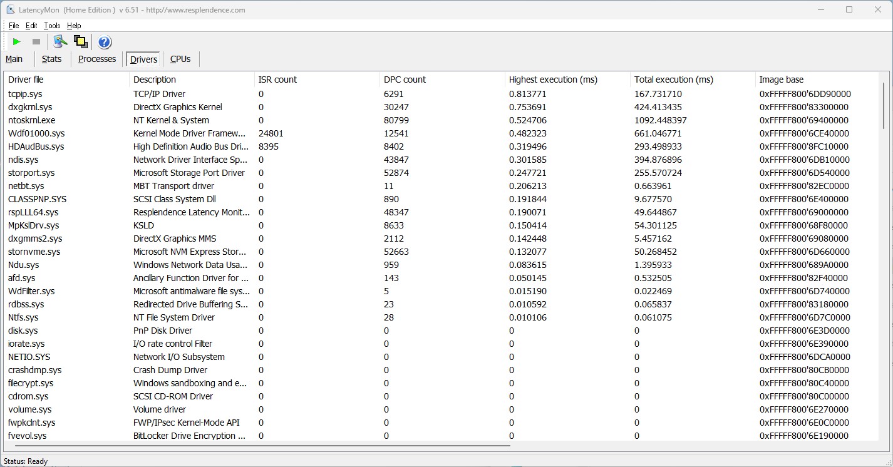Select the Drivers tab
Viewport: 893px width, 467px height.
pos(144,59)
